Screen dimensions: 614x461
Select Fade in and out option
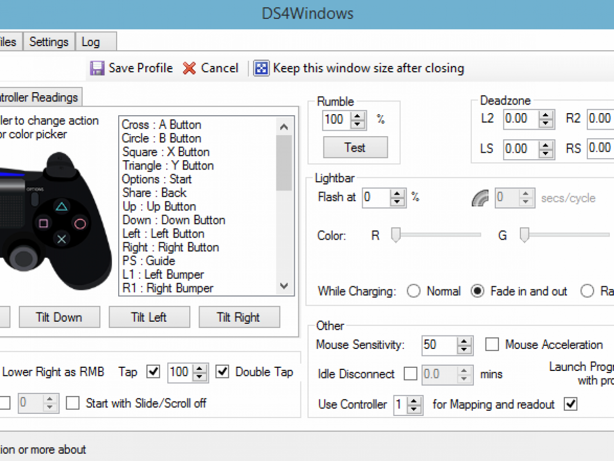coord(477,291)
